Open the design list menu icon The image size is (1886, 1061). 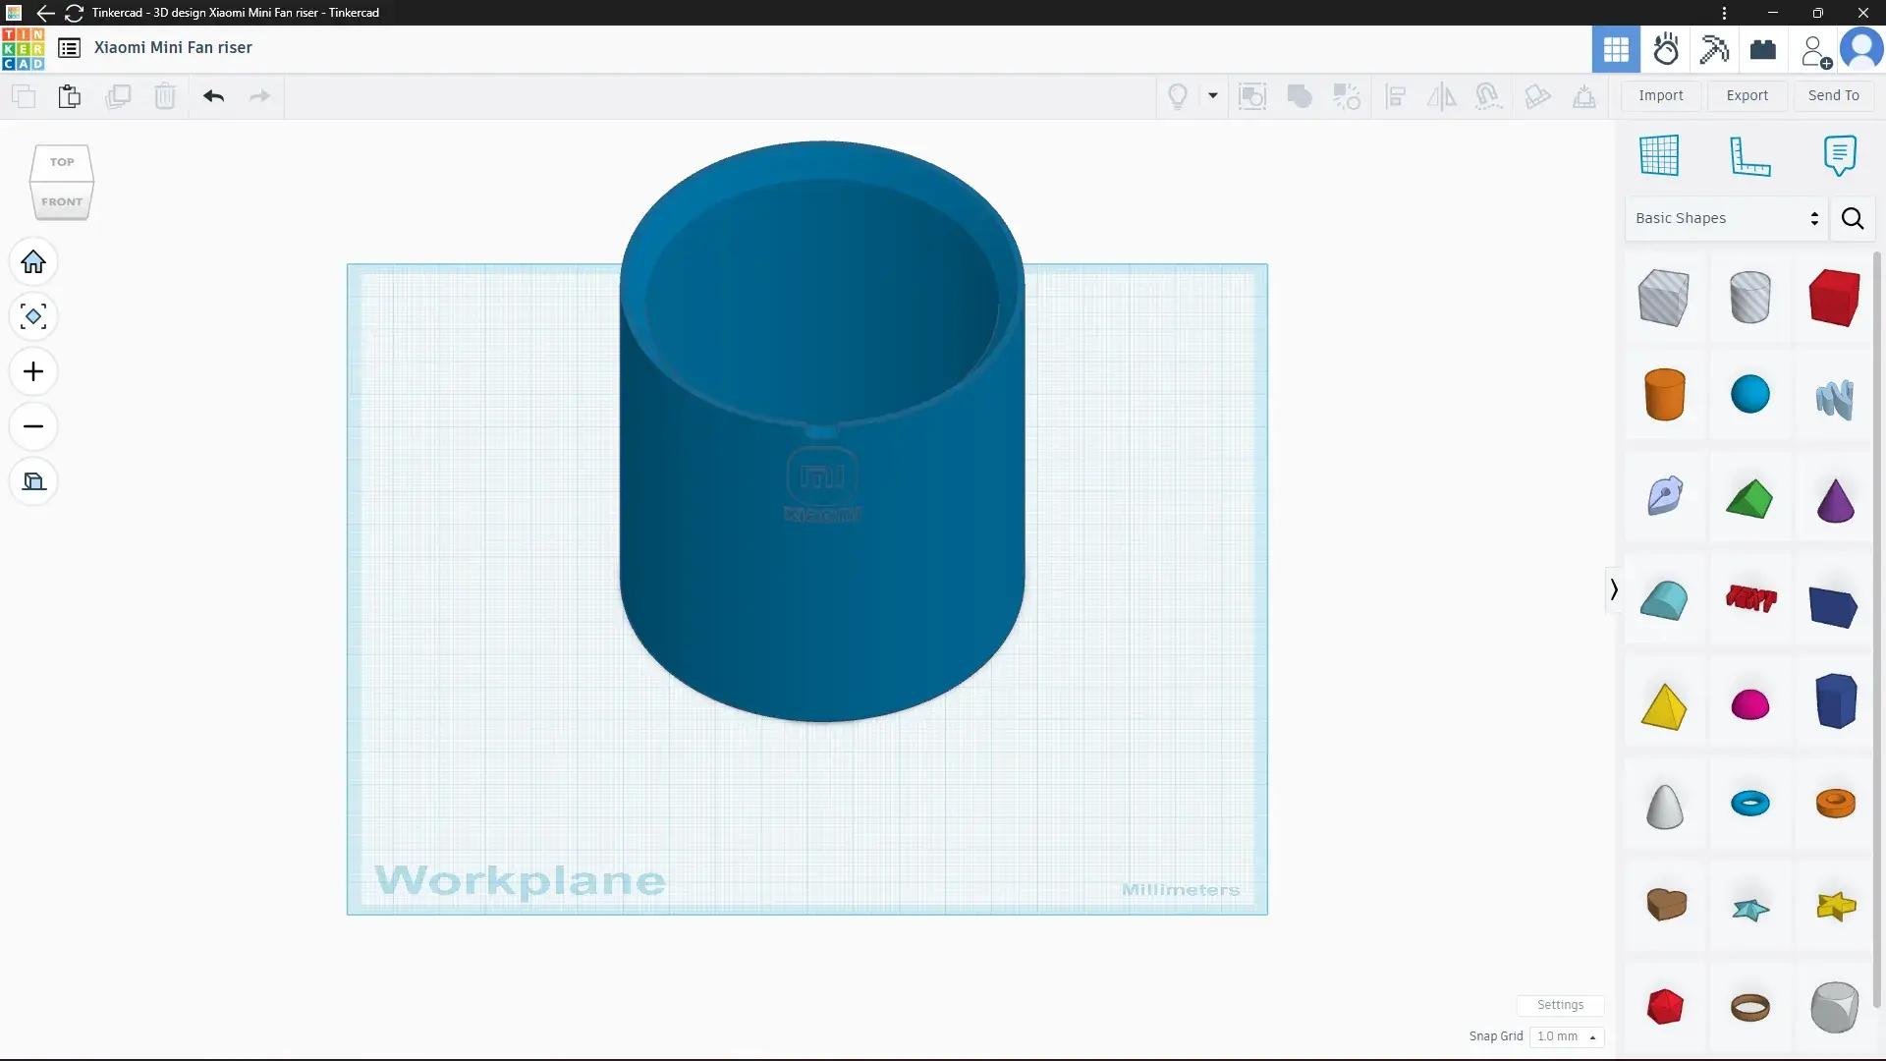coord(69,48)
